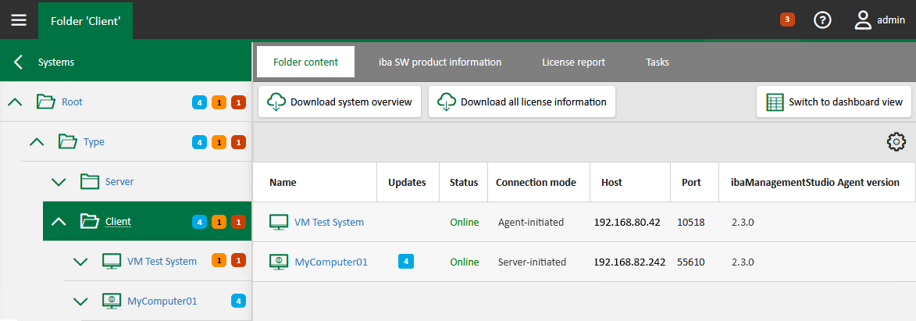
Task: Open the red notification badge in header
Action: [787, 20]
